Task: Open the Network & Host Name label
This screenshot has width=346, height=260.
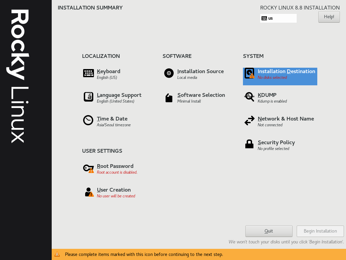Action: pos(286,119)
